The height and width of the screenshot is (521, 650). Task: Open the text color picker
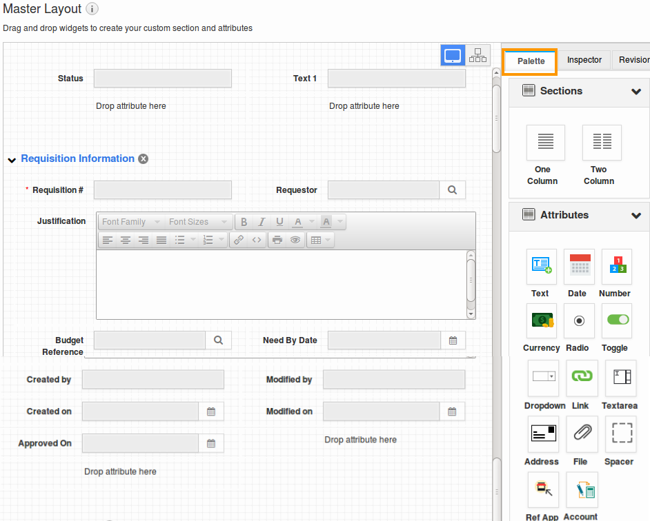point(297,222)
